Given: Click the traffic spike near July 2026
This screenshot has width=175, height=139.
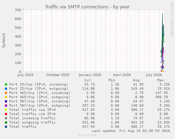Looking at the screenshot, I should coord(162,42).
